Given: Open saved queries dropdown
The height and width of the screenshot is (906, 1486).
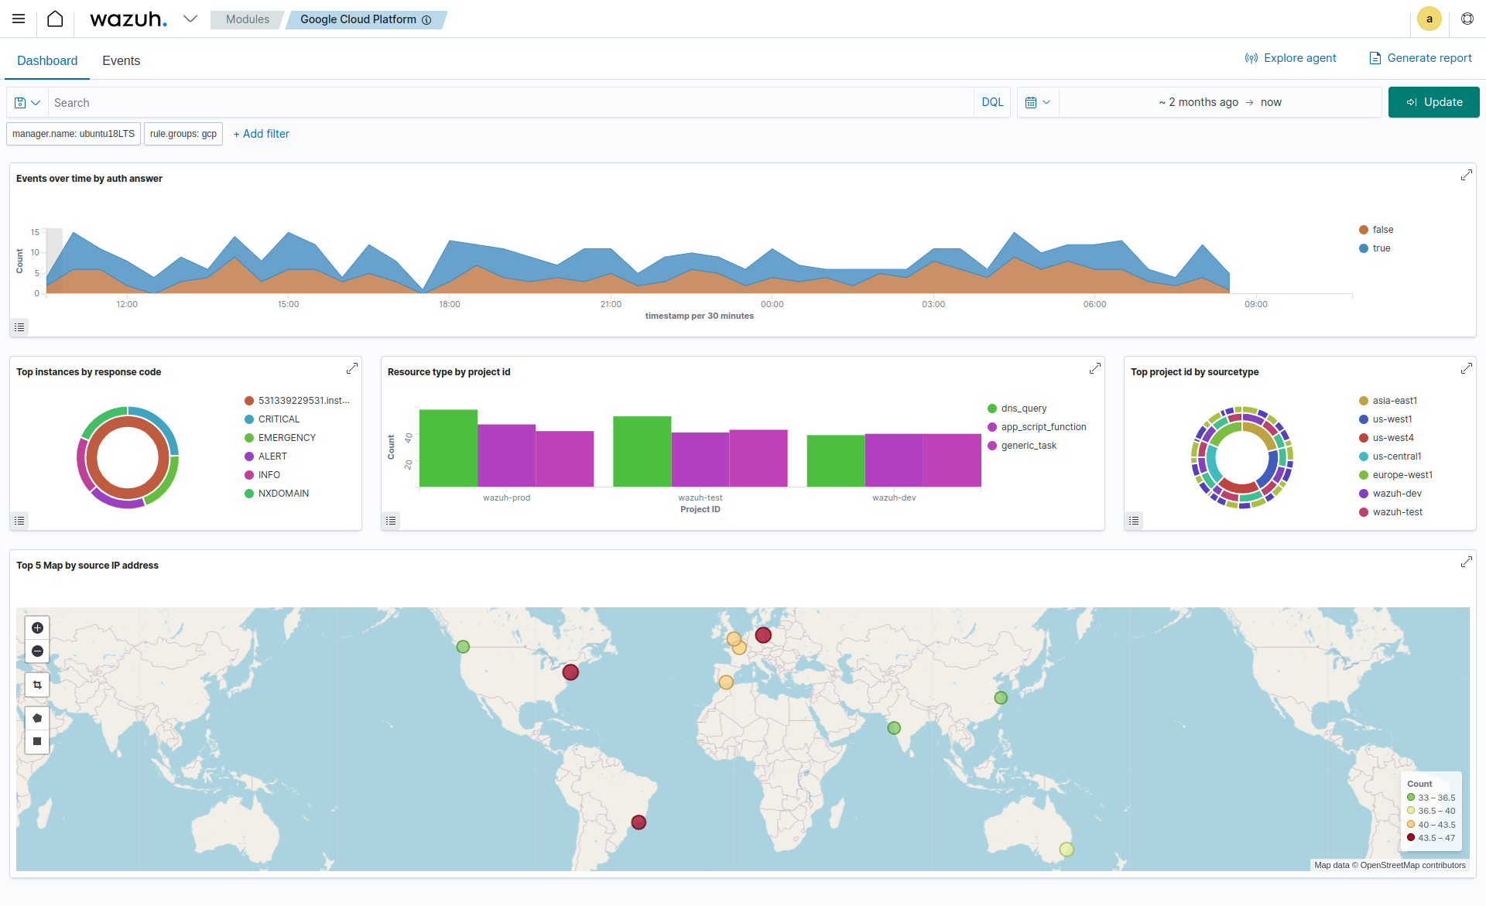Looking at the screenshot, I should (x=27, y=102).
